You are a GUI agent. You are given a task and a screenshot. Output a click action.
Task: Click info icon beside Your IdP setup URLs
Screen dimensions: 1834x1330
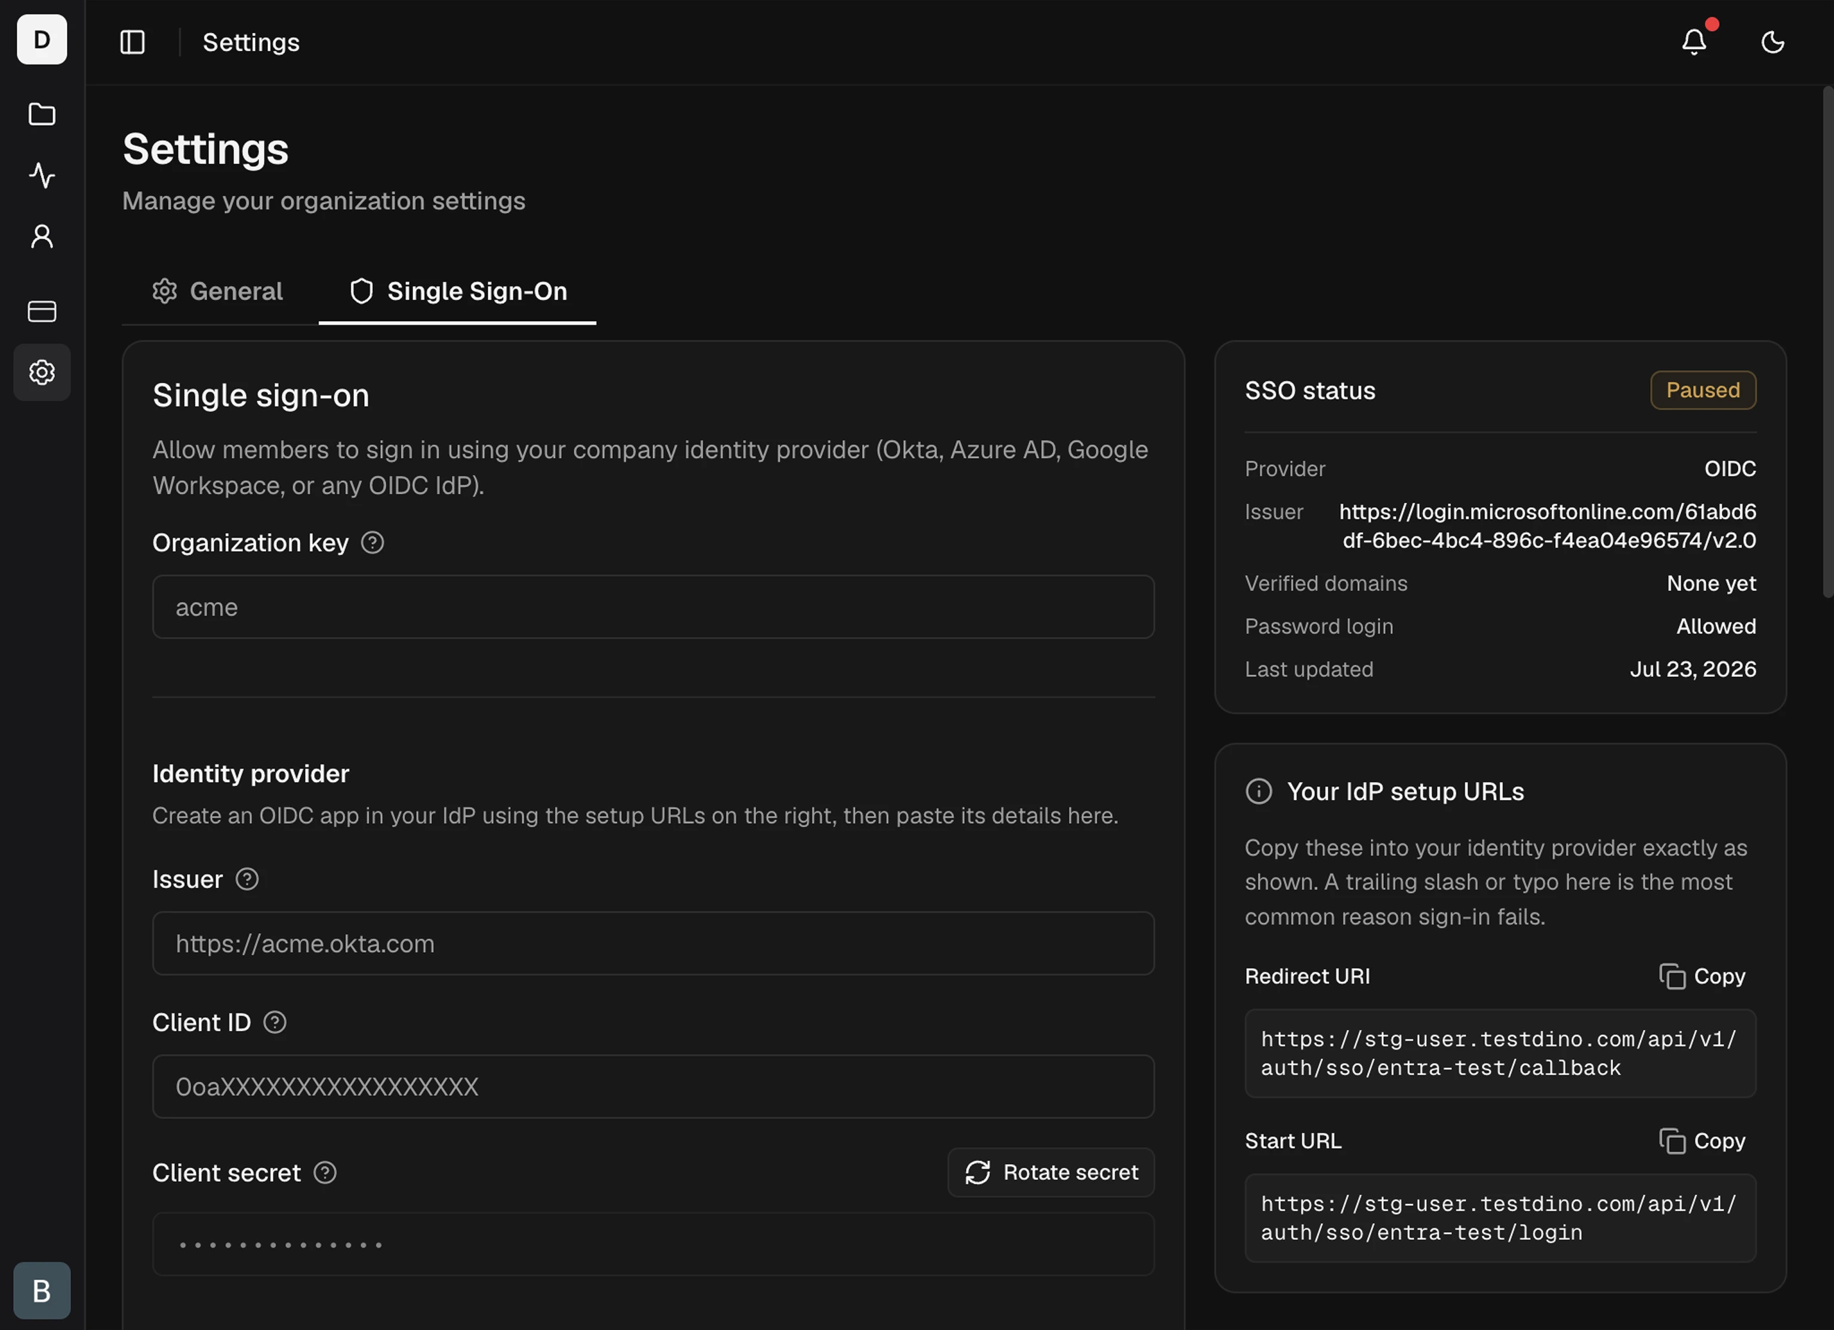(1259, 791)
